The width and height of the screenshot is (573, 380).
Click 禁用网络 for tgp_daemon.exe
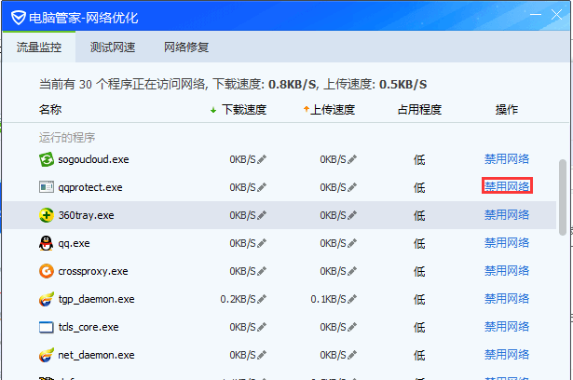pyautogui.click(x=507, y=299)
